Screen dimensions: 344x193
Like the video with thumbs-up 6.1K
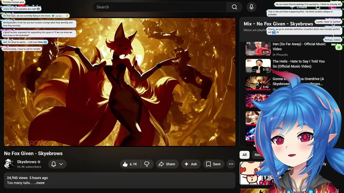pyautogui.click(x=130, y=164)
